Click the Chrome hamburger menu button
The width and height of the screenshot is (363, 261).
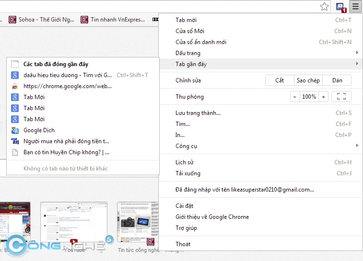pos(355,7)
